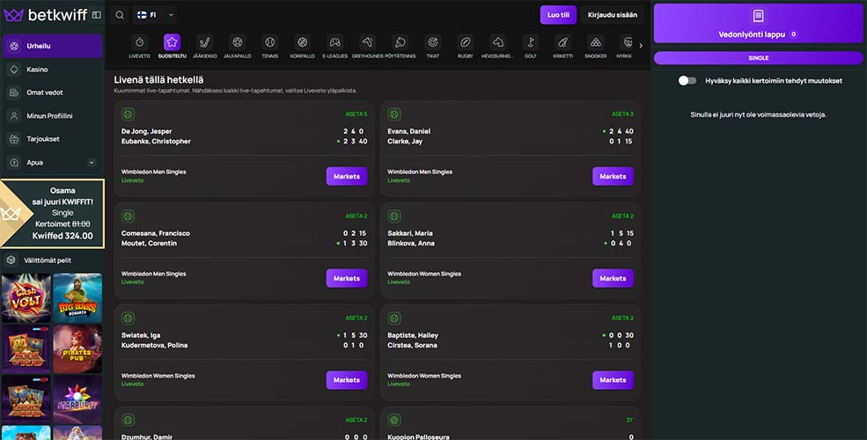This screenshot has width=867, height=440.
Task: Open the Book of Dead game thumbnail
Action: tap(26, 348)
